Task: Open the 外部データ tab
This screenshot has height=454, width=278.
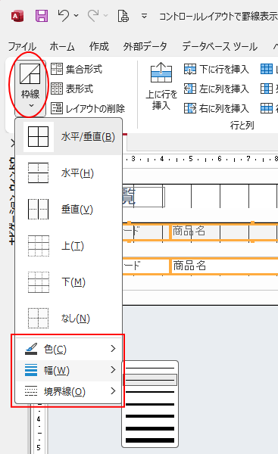Action: click(145, 46)
